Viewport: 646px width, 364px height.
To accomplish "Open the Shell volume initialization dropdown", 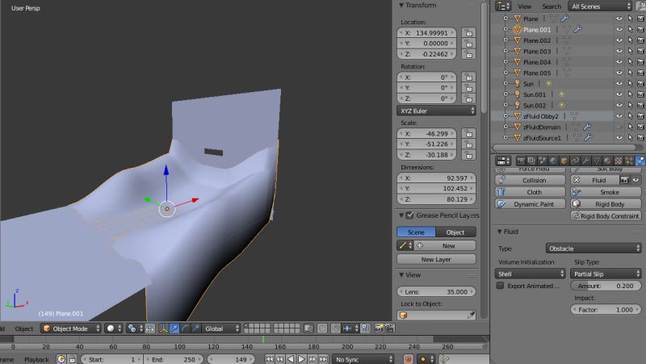I will pyautogui.click(x=531, y=274).
